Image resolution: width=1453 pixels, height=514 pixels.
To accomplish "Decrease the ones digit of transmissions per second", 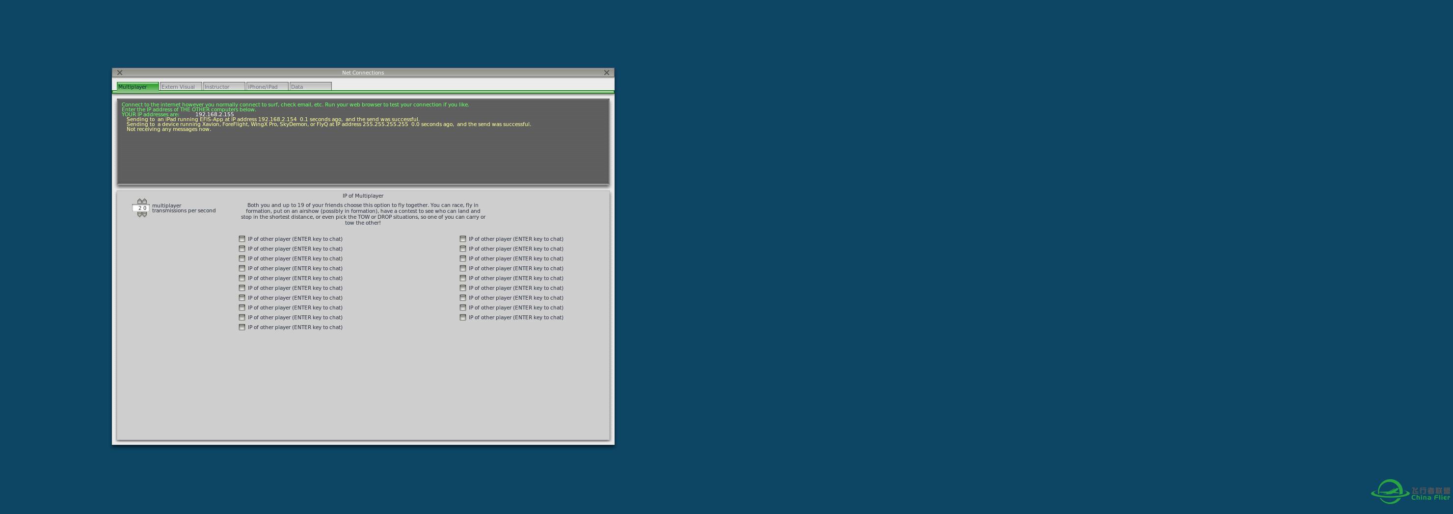I will (x=144, y=214).
